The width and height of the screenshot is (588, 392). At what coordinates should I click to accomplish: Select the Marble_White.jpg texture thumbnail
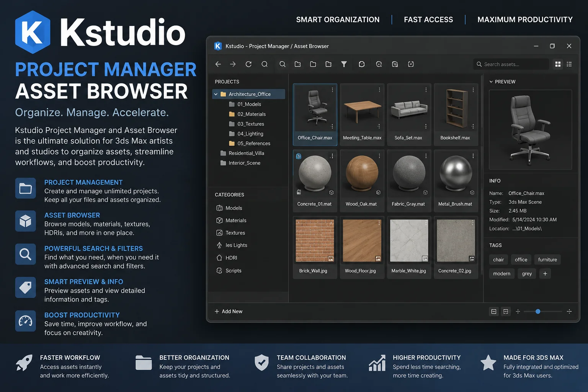[x=409, y=241]
